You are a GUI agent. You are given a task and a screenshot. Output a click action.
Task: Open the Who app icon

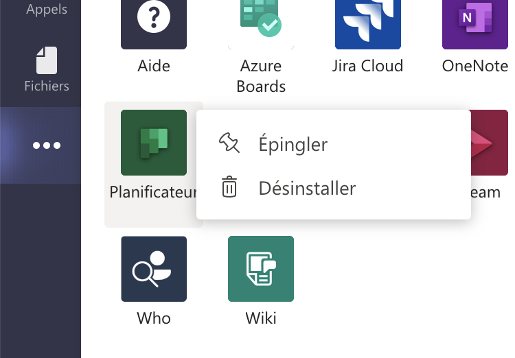point(154,269)
